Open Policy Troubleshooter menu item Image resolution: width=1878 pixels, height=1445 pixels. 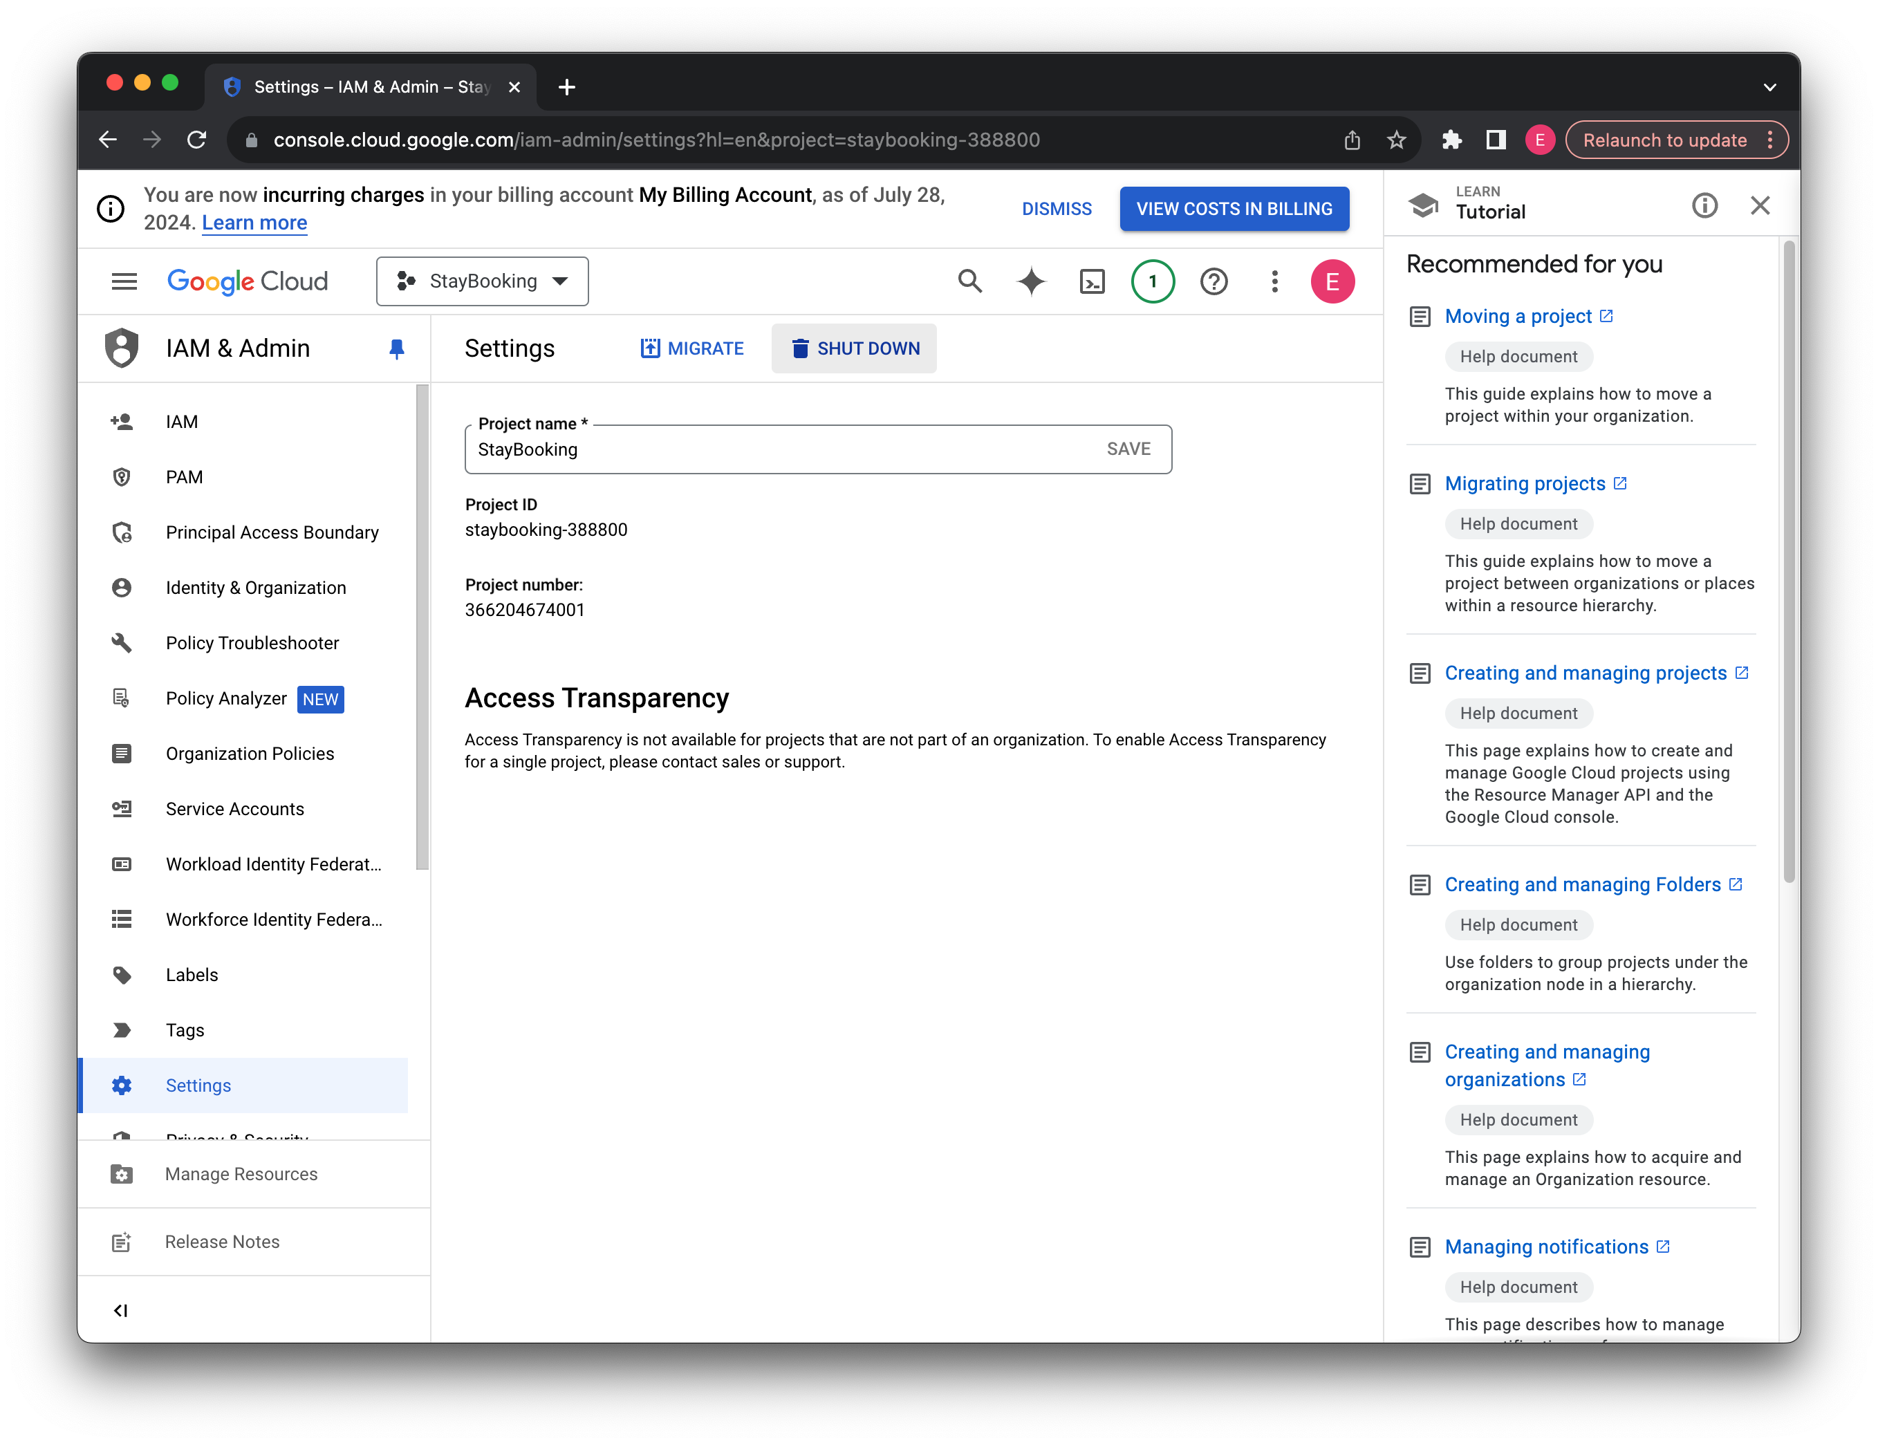pyautogui.click(x=252, y=643)
